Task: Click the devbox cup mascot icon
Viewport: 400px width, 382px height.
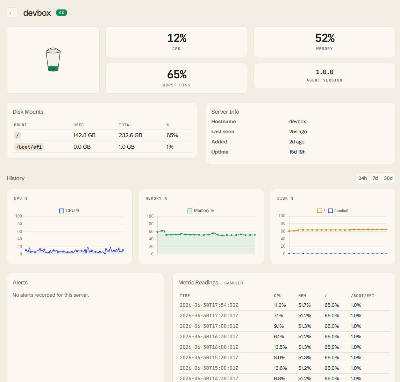Action: (x=53, y=59)
